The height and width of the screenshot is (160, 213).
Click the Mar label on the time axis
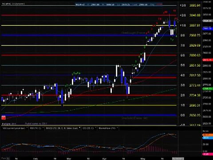69,159
